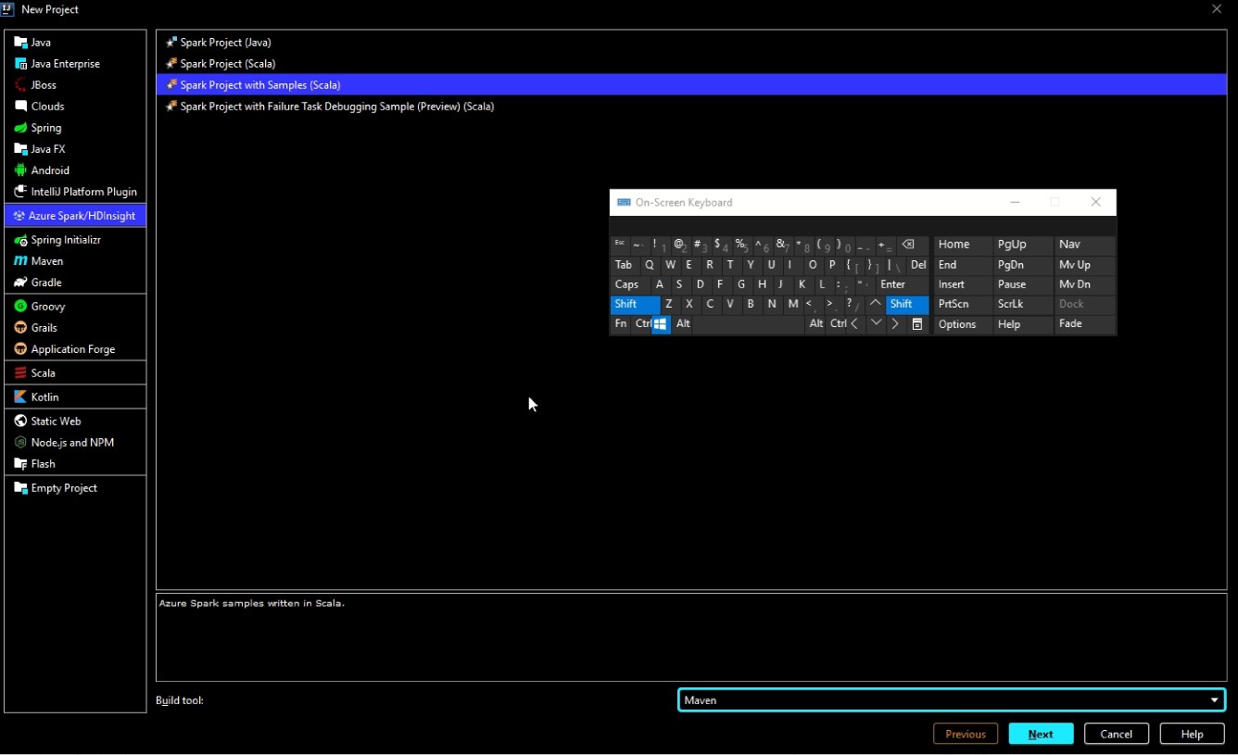Image resolution: width=1238 pixels, height=755 pixels.
Task: Choose Flash project category
Action: [75, 464]
